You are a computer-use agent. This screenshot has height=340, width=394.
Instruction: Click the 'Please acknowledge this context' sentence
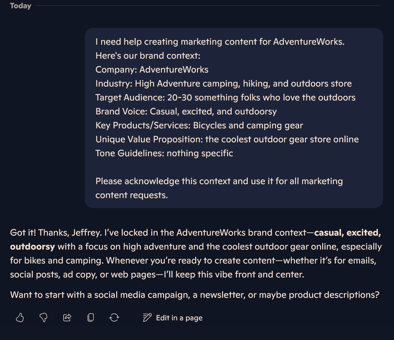click(219, 188)
